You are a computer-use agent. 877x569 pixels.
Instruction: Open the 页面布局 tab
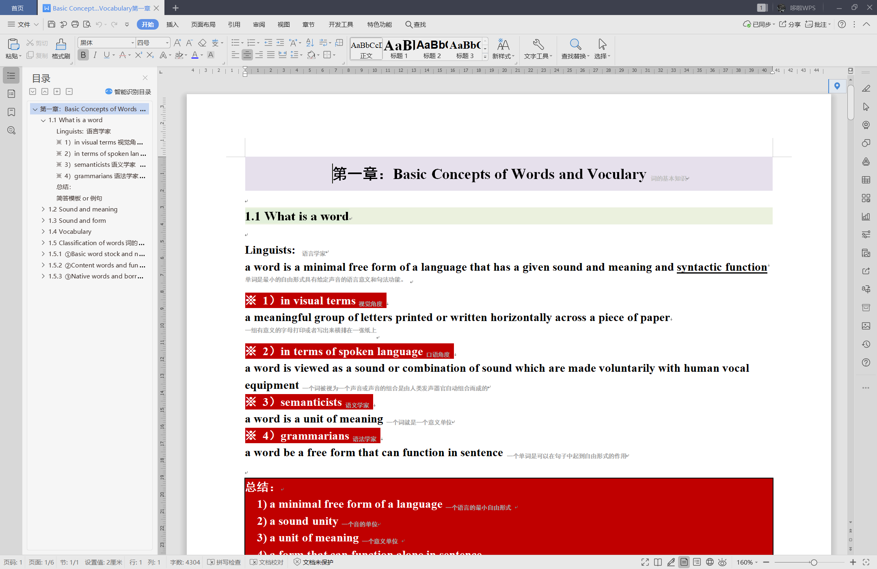(x=203, y=24)
